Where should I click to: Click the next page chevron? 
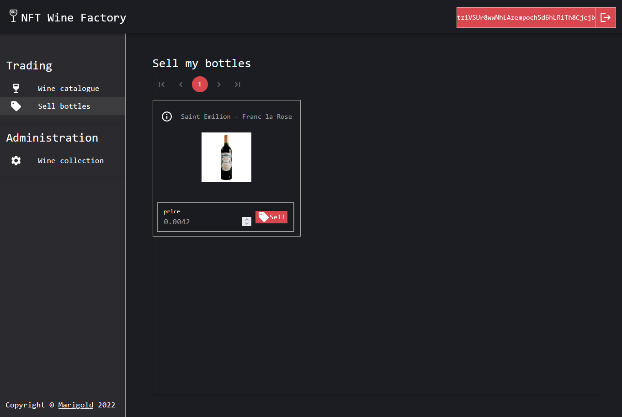tap(219, 84)
